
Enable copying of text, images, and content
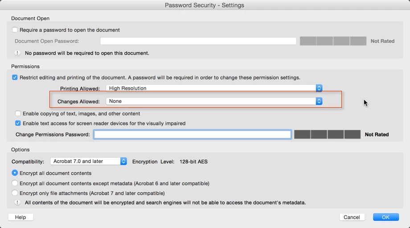click(x=18, y=114)
